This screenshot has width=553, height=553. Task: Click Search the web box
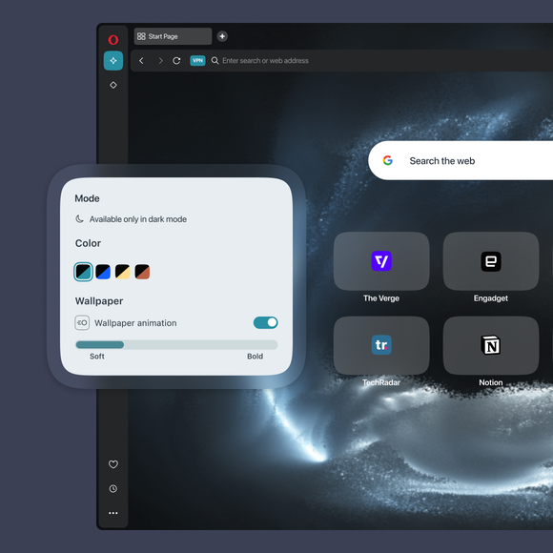461,161
